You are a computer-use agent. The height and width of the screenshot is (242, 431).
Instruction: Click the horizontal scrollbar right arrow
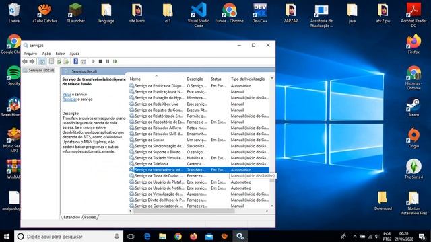coord(267,211)
